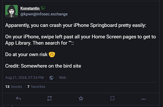Click the number 13 in boosts count

(7, 87)
